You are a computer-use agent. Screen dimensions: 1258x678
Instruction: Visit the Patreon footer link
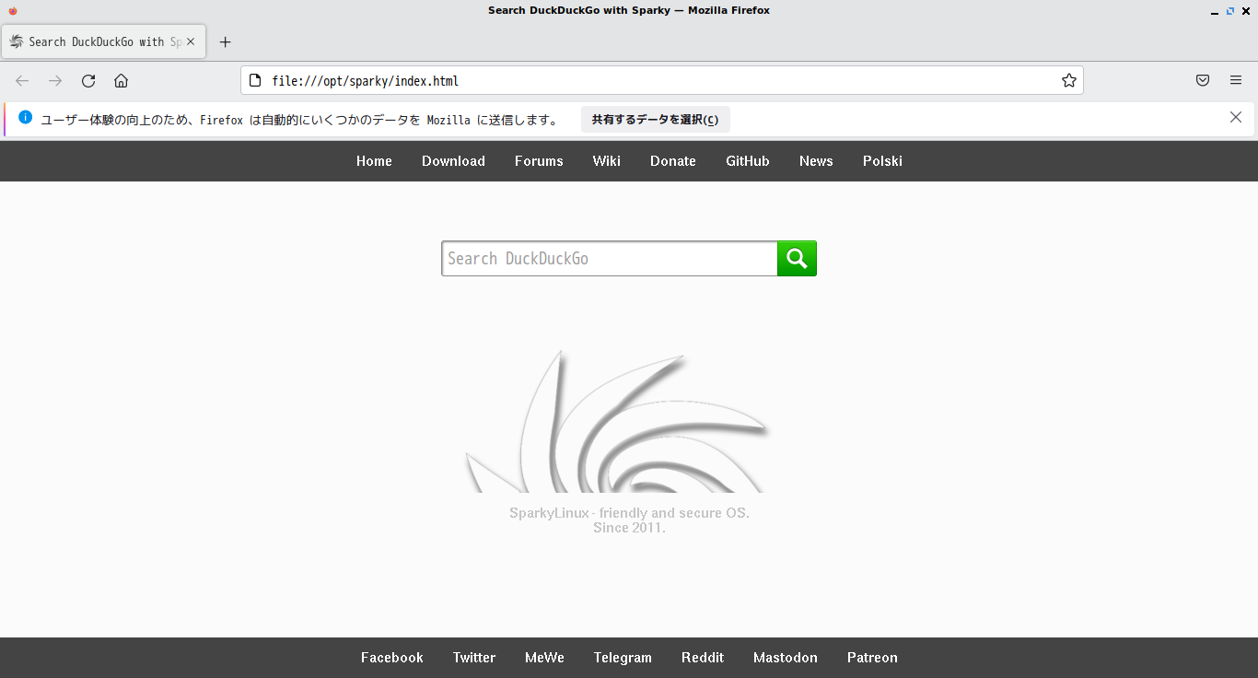872,658
